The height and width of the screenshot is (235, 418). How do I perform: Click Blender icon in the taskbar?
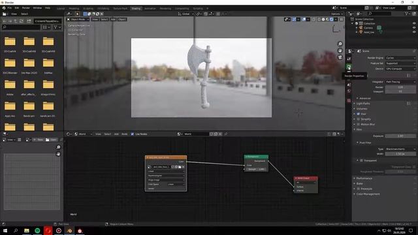tap(69, 230)
